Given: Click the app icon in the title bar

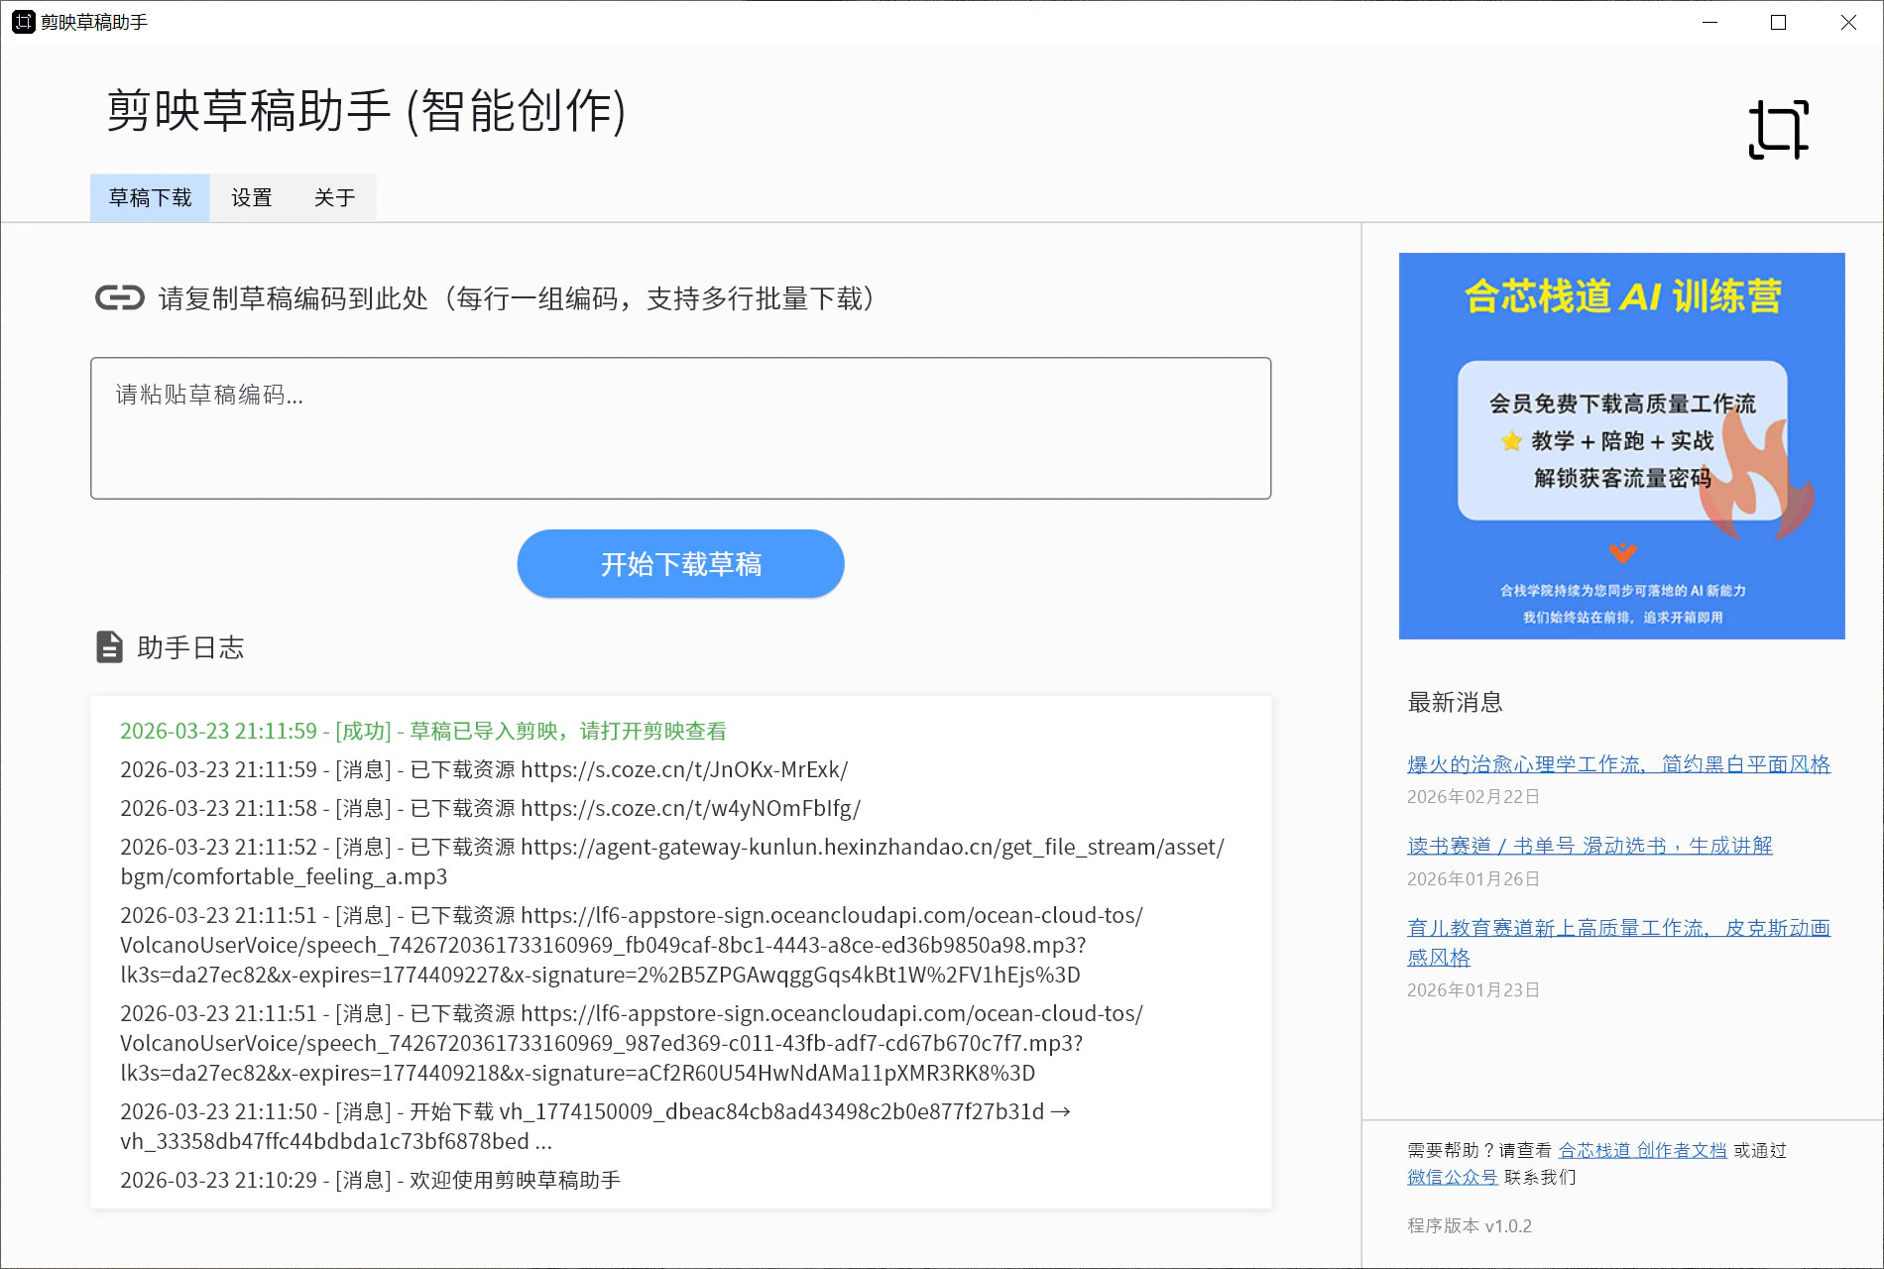Looking at the screenshot, I should (x=23, y=22).
